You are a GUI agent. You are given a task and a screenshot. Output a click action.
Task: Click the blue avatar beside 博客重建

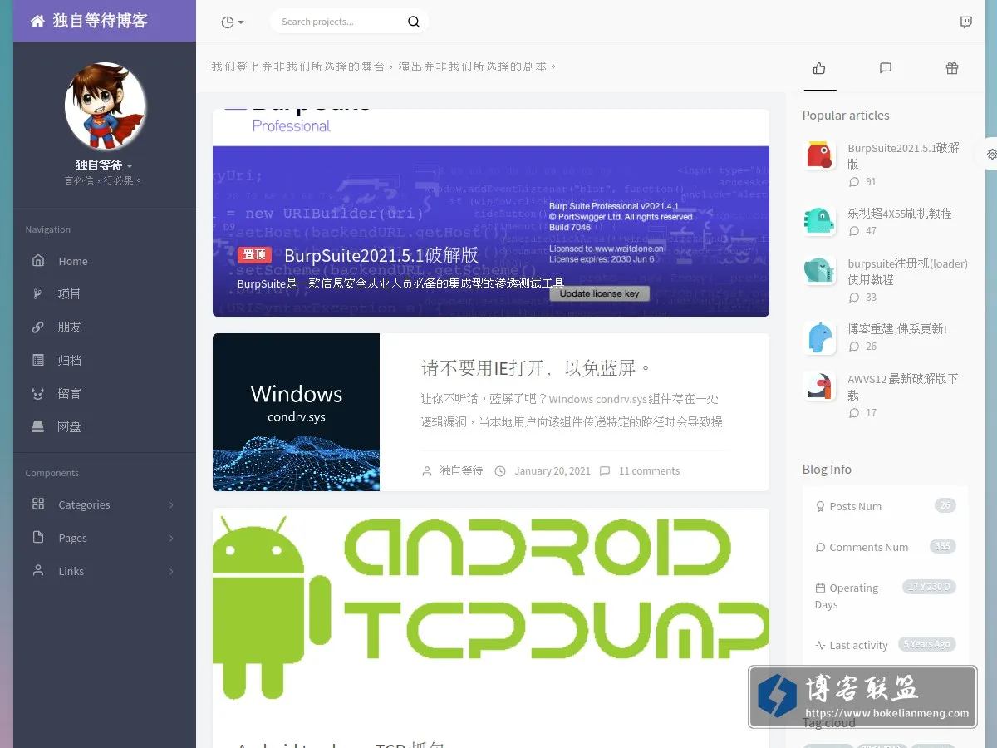click(x=820, y=337)
